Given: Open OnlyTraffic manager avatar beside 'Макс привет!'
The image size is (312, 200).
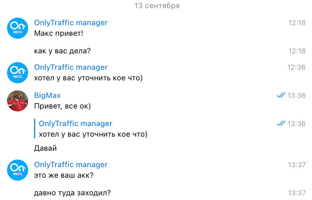Looking at the screenshot, I should (x=18, y=28).
